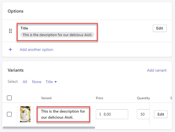Grab the drag handle beside Title option
Screen dimensions: 175x132
pos(10,31)
